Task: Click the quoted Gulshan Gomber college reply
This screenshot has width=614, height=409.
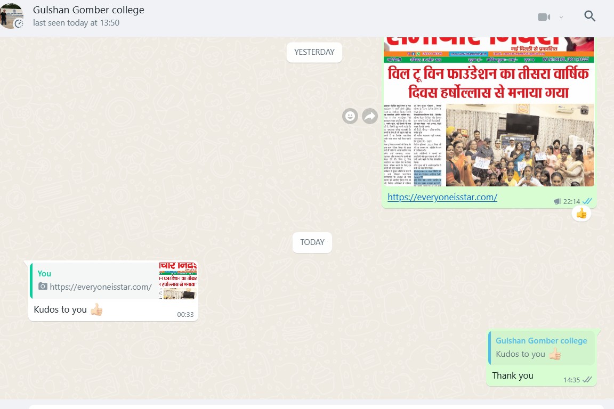Action: pyautogui.click(x=541, y=348)
